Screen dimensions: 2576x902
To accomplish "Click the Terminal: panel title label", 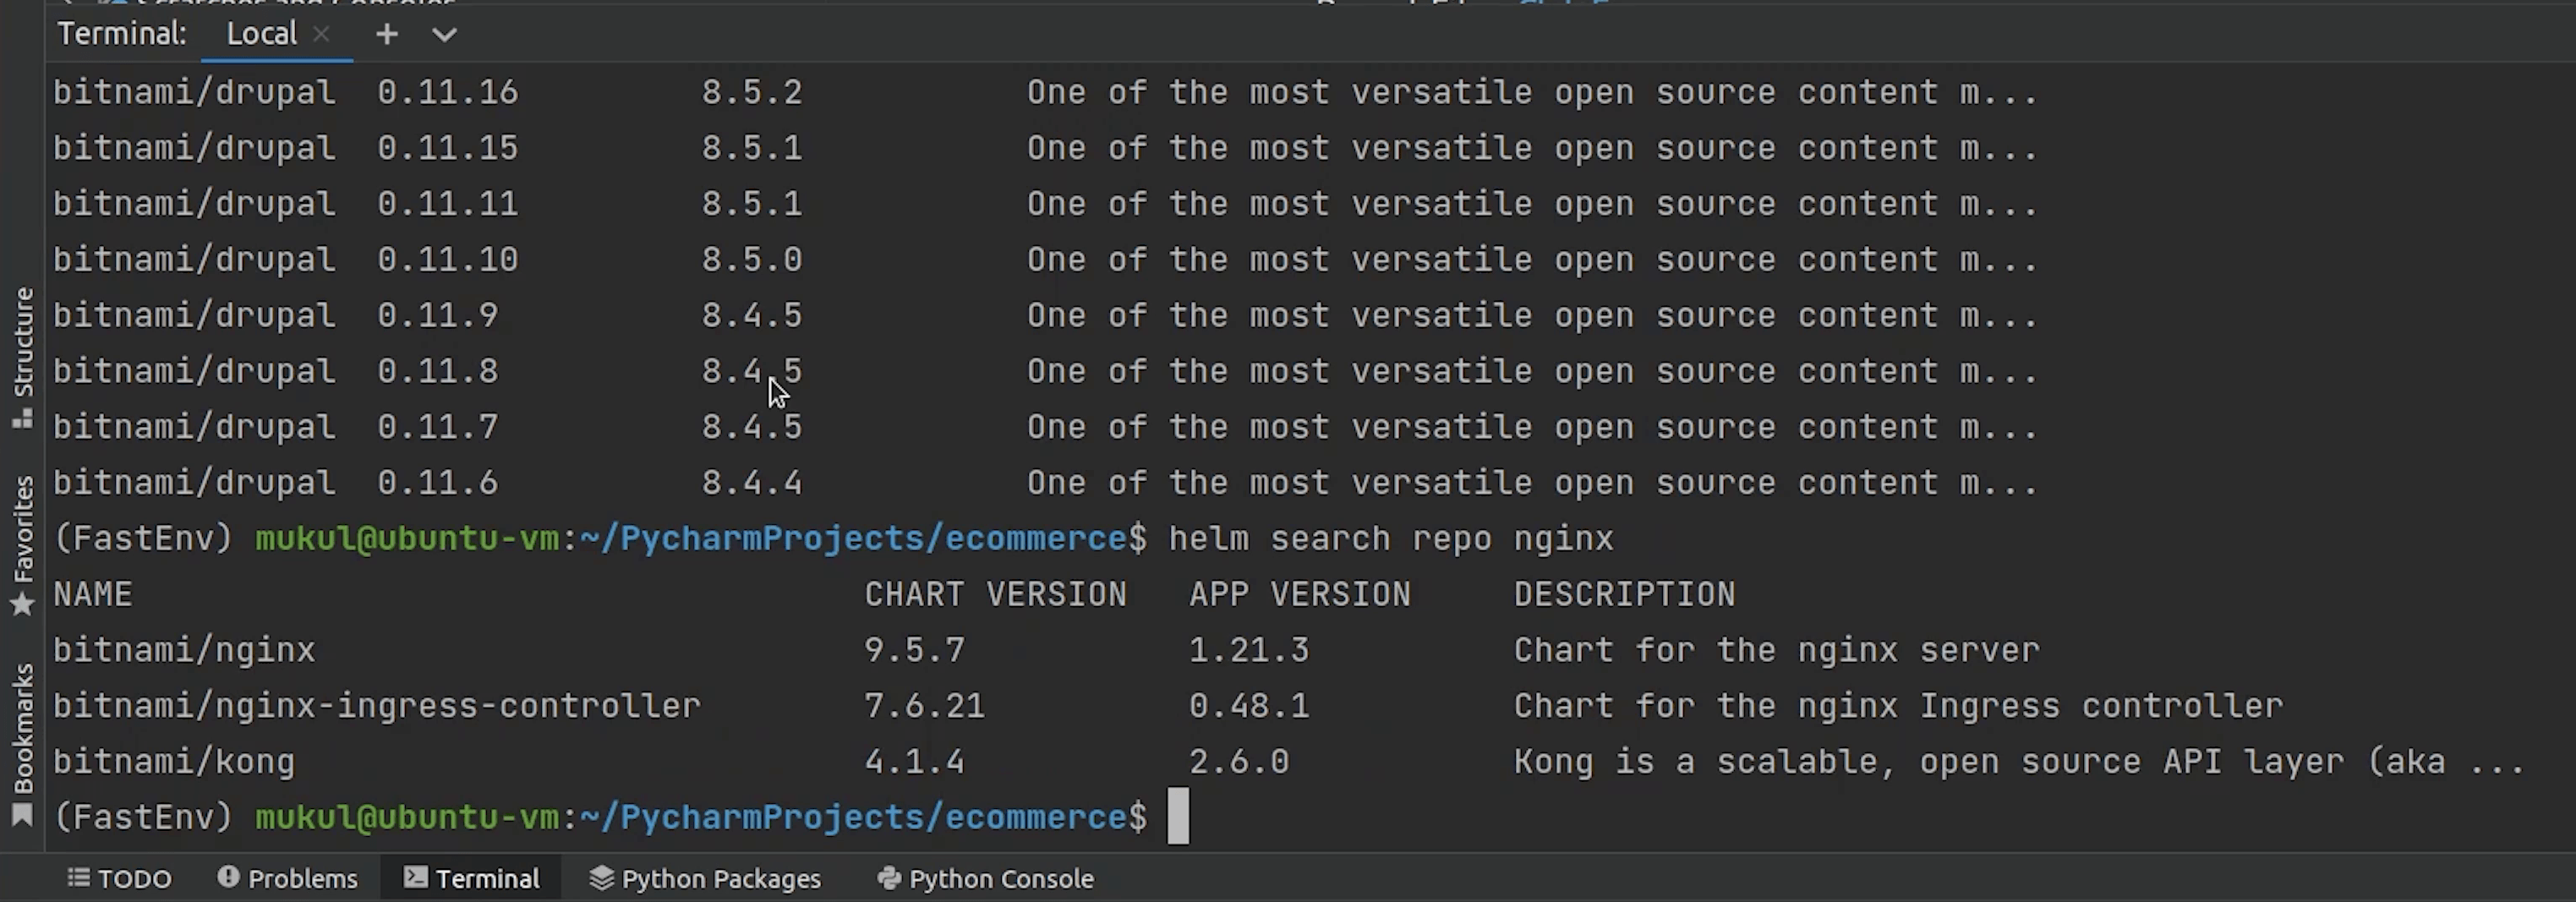I will click(122, 34).
